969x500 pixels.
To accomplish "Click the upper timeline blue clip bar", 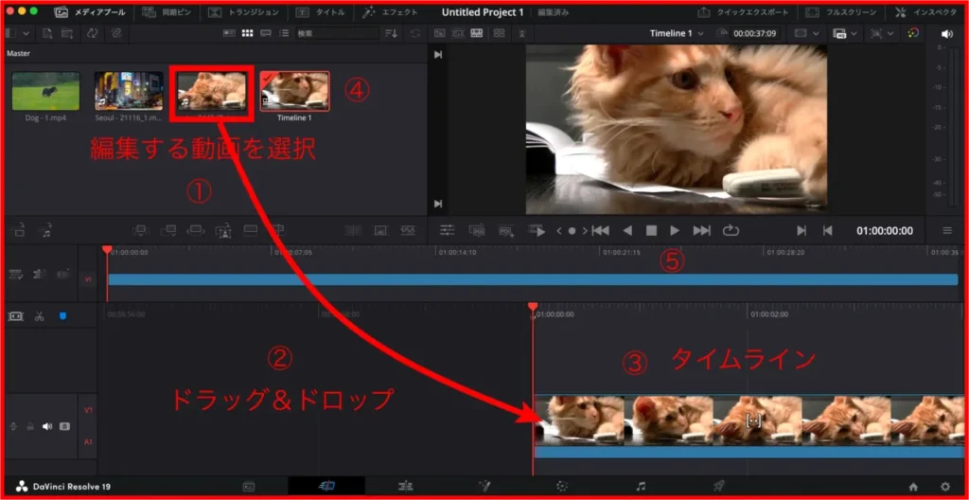I will pyautogui.click(x=533, y=279).
